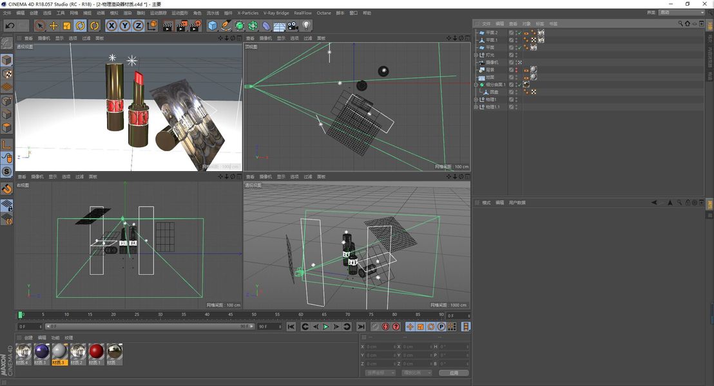Toggle autokeying question mark button
The image size is (714, 386).
(x=396, y=326)
